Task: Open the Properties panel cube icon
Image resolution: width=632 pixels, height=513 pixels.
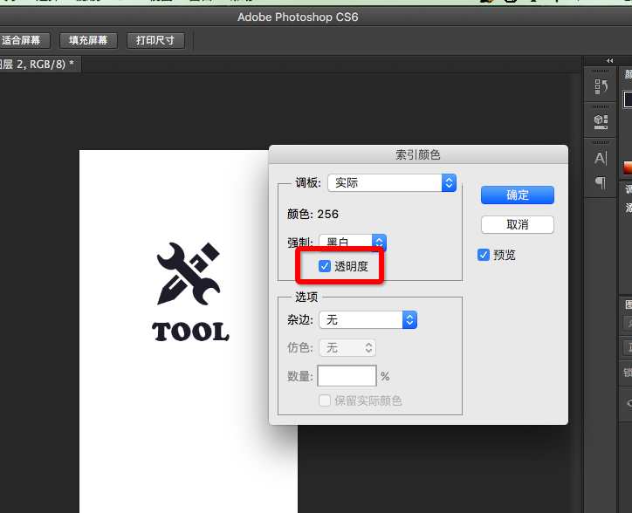Action: click(601, 121)
